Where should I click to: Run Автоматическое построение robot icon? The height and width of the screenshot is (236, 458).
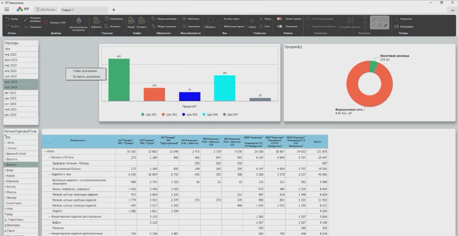(79, 21)
